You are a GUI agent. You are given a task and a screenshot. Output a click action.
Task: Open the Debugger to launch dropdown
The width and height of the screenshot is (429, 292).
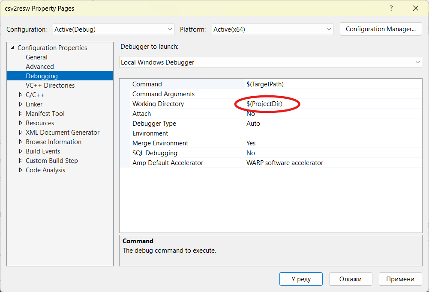coord(271,62)
